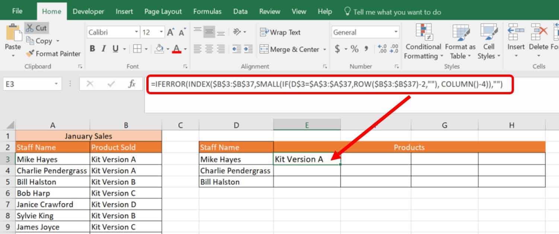Click the Format Painter brush icon
Viewport: 559px width, 234px height.
pos(30,54)
